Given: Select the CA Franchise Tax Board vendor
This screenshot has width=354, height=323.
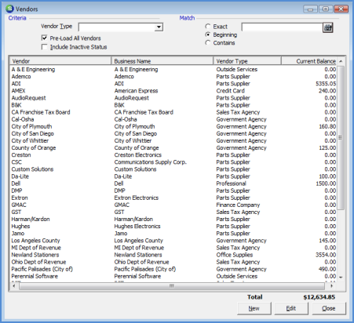Looking at the screenshot, I should [173, 112].
